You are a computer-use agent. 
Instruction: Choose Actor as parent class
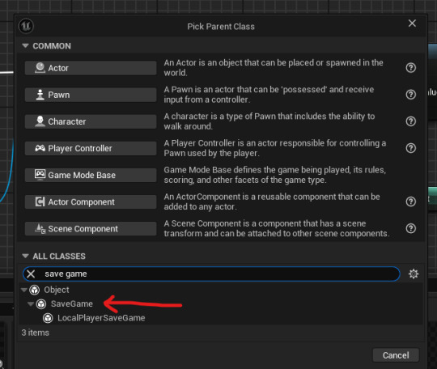91,68
